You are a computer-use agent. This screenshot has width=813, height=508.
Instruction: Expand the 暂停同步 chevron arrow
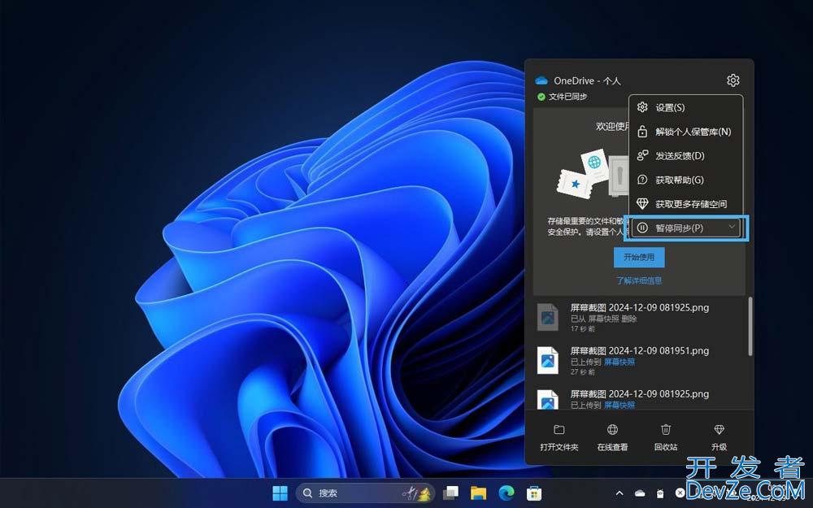[732, 227]
